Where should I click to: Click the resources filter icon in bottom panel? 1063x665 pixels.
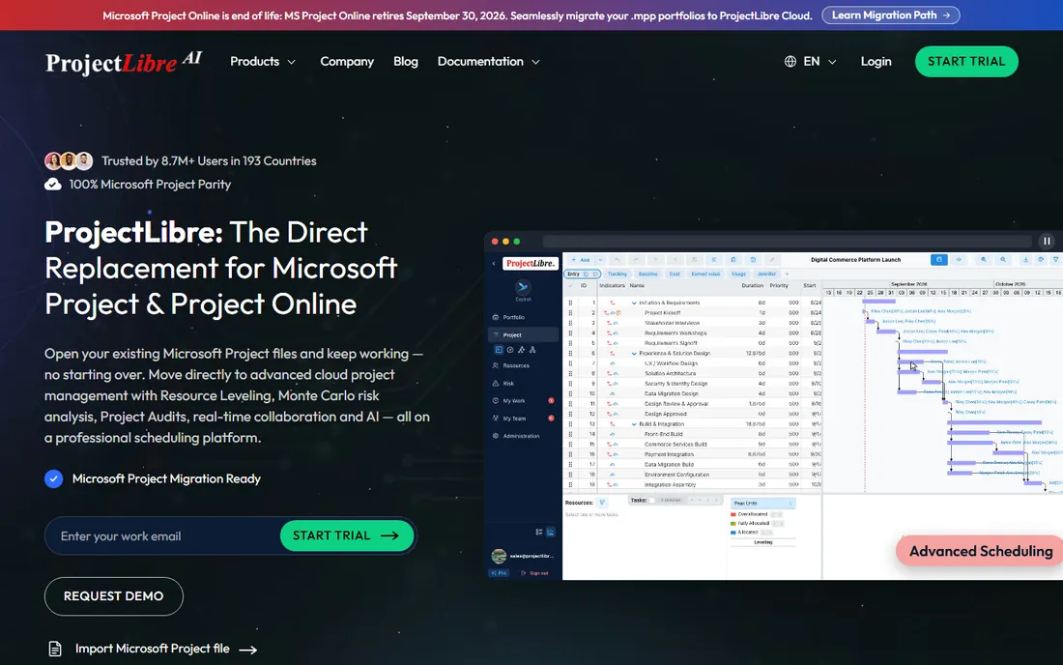coord(602,503)
